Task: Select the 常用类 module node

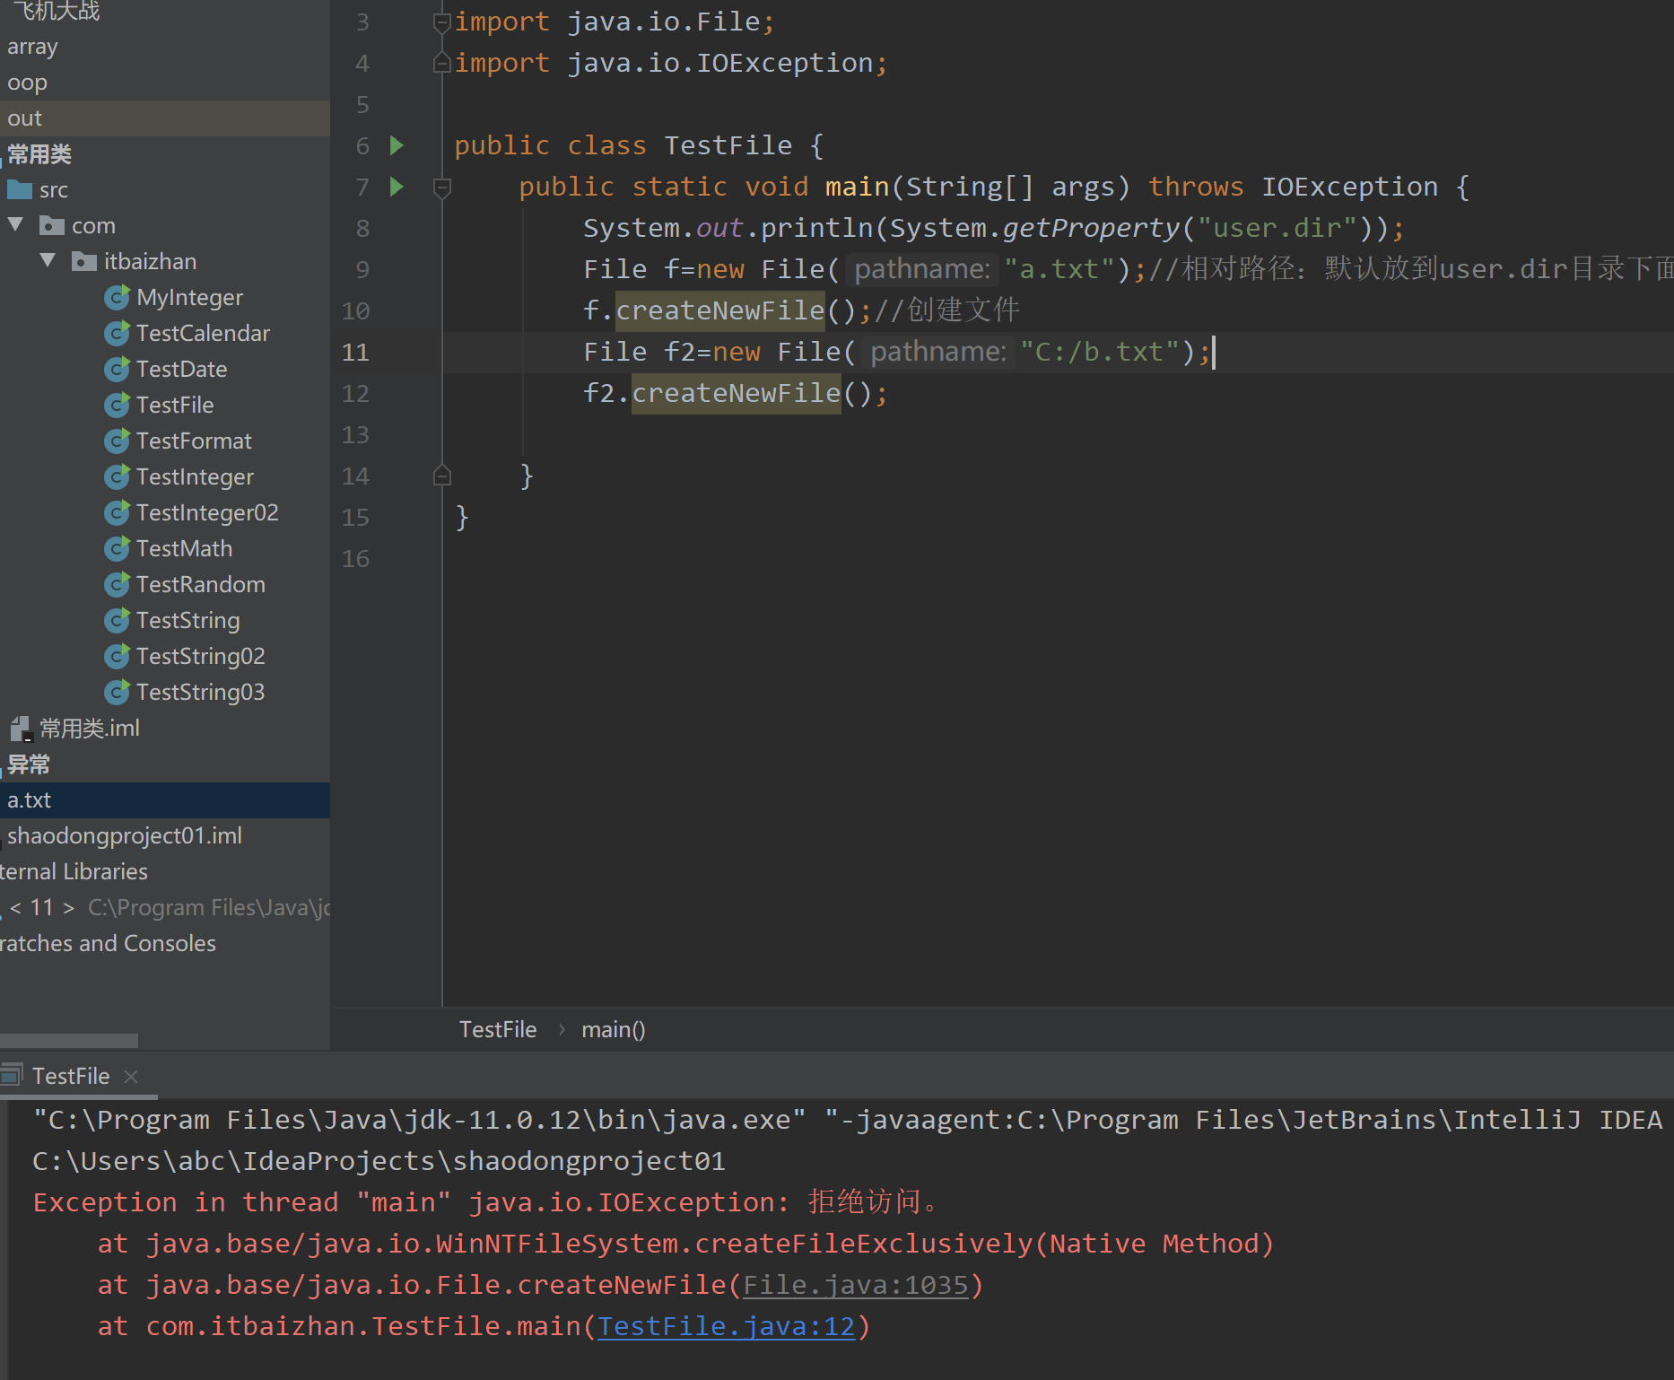Action: 165,153
